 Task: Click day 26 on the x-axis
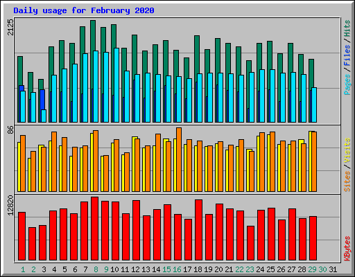tap(281, 269)
